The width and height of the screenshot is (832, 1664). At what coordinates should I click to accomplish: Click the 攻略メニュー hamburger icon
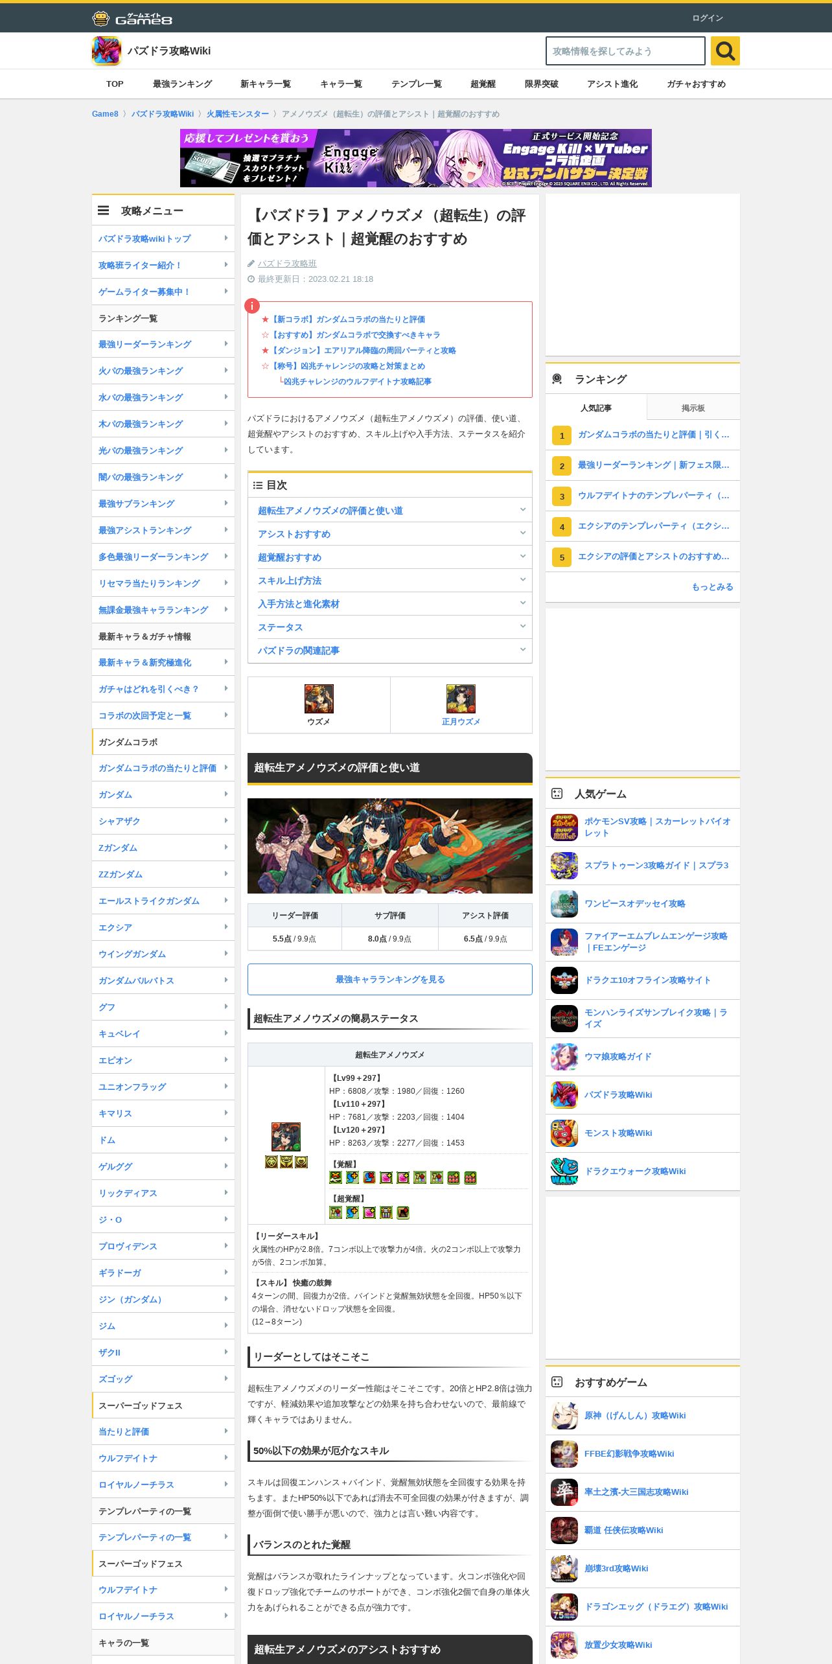point(104,211)
